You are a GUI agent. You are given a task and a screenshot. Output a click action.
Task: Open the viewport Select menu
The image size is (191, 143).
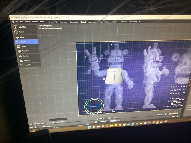[x=53, y=122]
